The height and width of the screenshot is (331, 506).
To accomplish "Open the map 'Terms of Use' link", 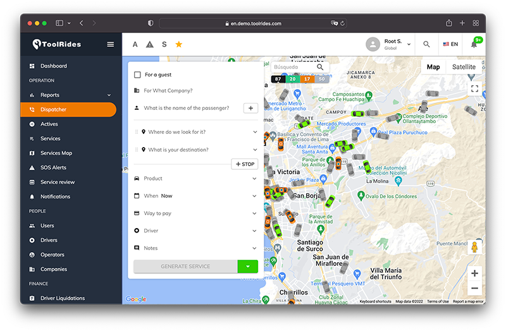I will point(438,302).
